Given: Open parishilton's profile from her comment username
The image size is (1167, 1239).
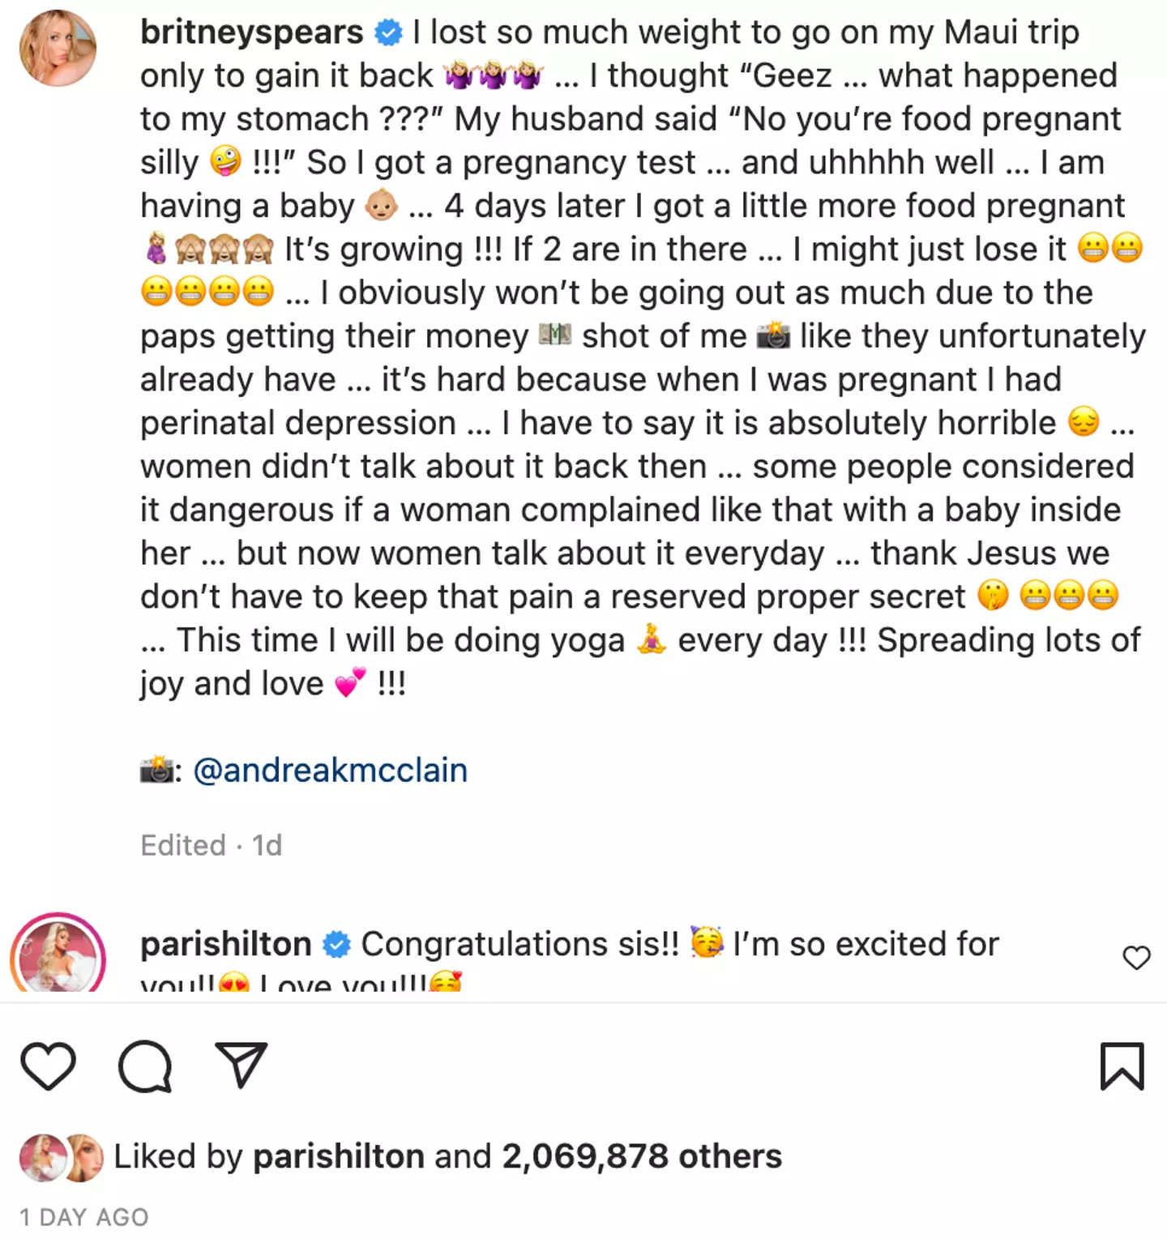Looking at the screenshot, I should pyautogui.click(x=225, y=942).
